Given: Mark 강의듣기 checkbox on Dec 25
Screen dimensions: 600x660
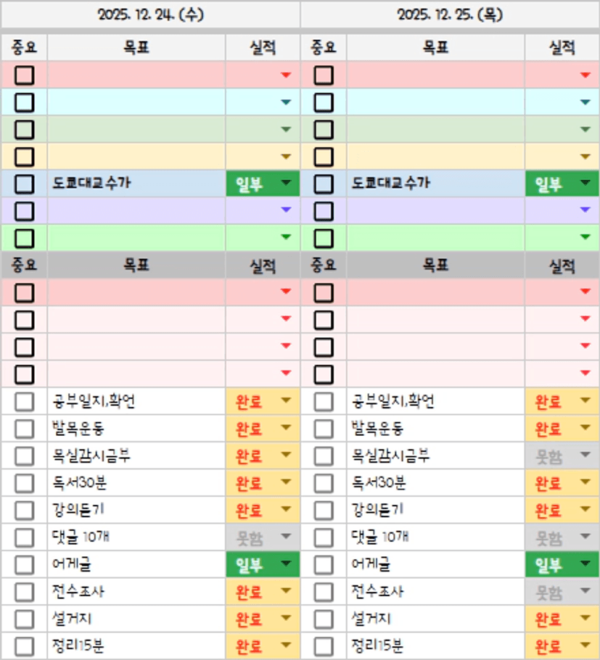Looking at the screenshot, I should (324, 510).
